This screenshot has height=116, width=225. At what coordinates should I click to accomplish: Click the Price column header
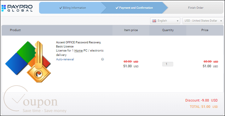click(x=205, y=30)
